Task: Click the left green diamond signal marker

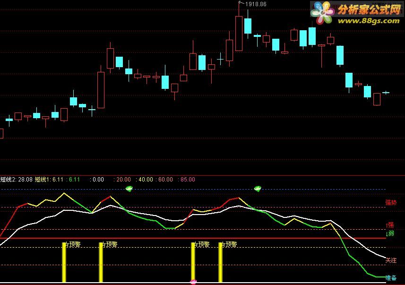Action: click(129, 189)
